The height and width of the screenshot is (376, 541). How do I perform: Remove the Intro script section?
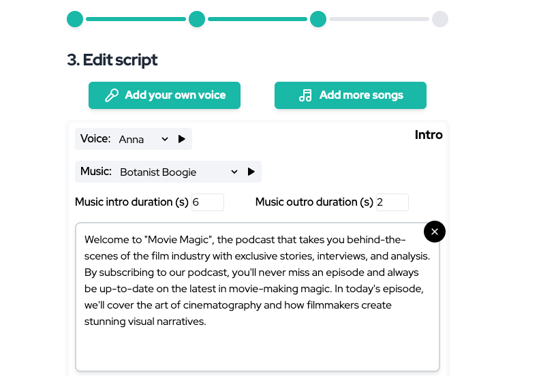[x=435, y=232]
